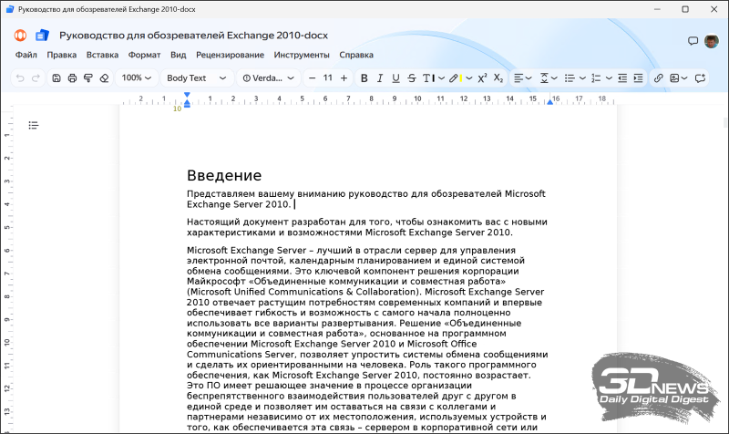Image resolution: width=729 pixels, height=434 pixels.
Task: Insert an image
Action: click(x=674, y=78)
